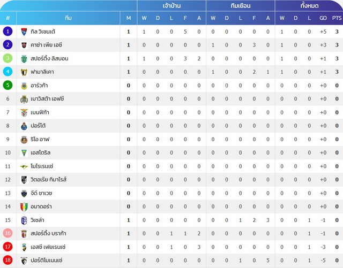Click the Boavista checkered crest icon
Screen dimensions: 343x268
click(24, 99)
